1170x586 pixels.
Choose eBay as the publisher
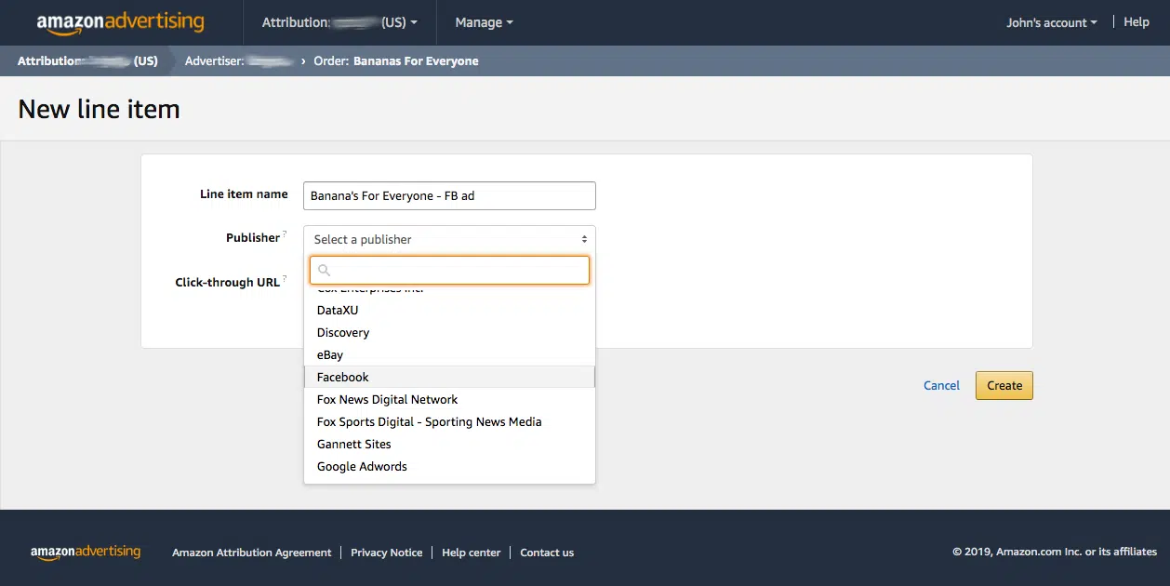click(x=449, y=354)
